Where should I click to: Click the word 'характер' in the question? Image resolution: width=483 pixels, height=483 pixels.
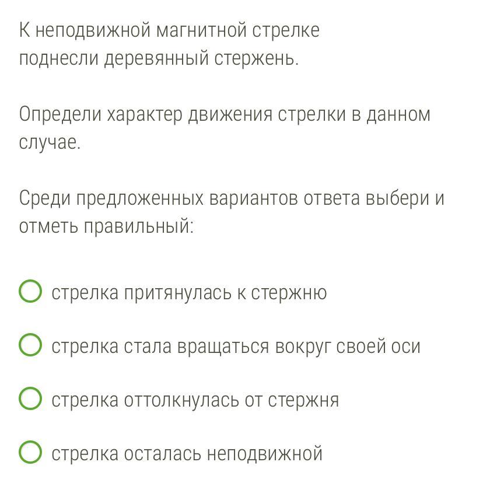pos(145,115)
